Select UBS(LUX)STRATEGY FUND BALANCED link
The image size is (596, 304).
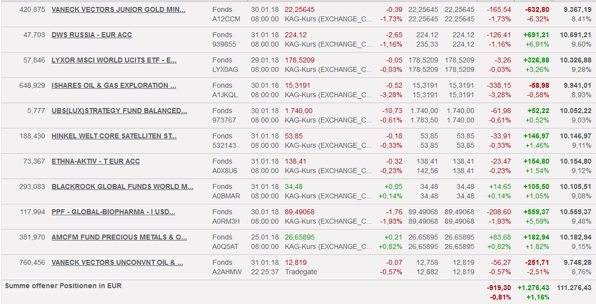click(119, 111)
